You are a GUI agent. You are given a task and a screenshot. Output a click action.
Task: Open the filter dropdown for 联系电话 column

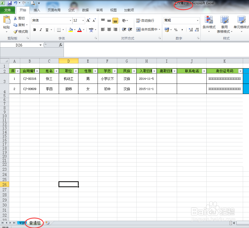[204, 71]
